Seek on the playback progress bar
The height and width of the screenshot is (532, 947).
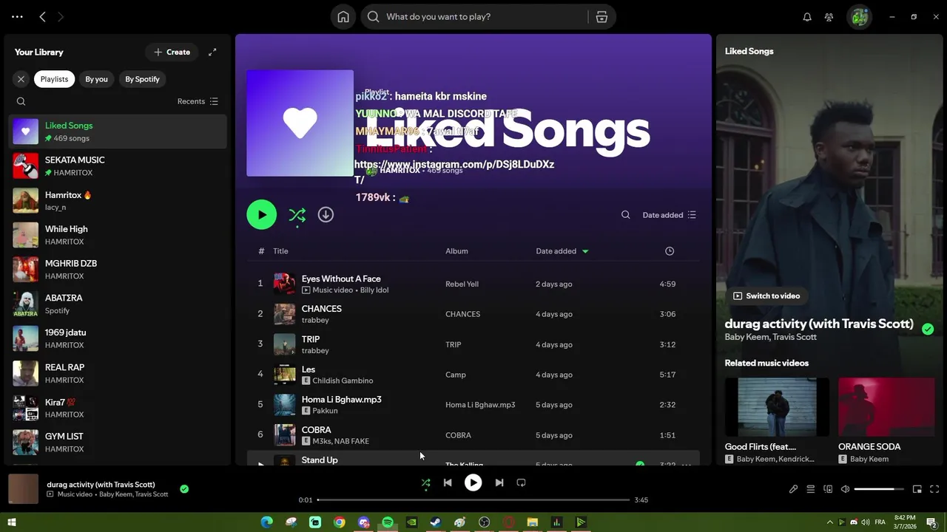tap(473, 500)
